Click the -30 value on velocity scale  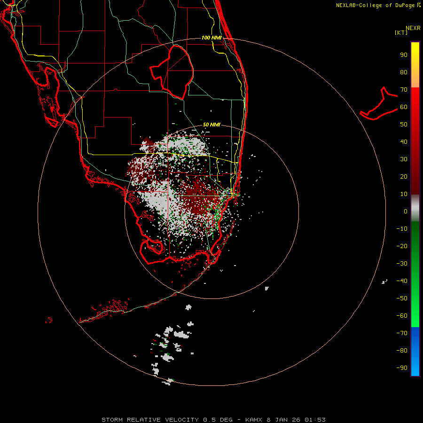click(x=402, y=264)
